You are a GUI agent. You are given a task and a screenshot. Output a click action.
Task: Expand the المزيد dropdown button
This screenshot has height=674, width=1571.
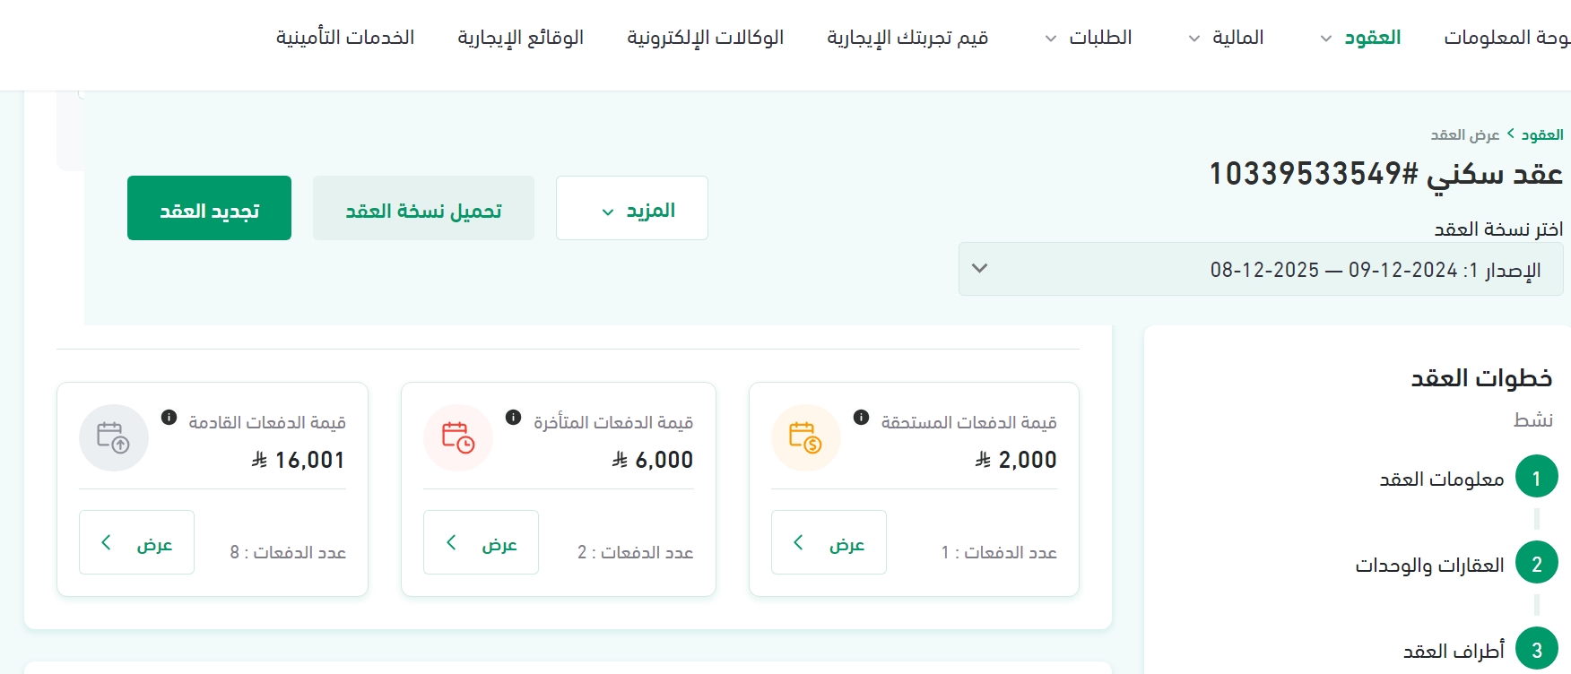631,209
